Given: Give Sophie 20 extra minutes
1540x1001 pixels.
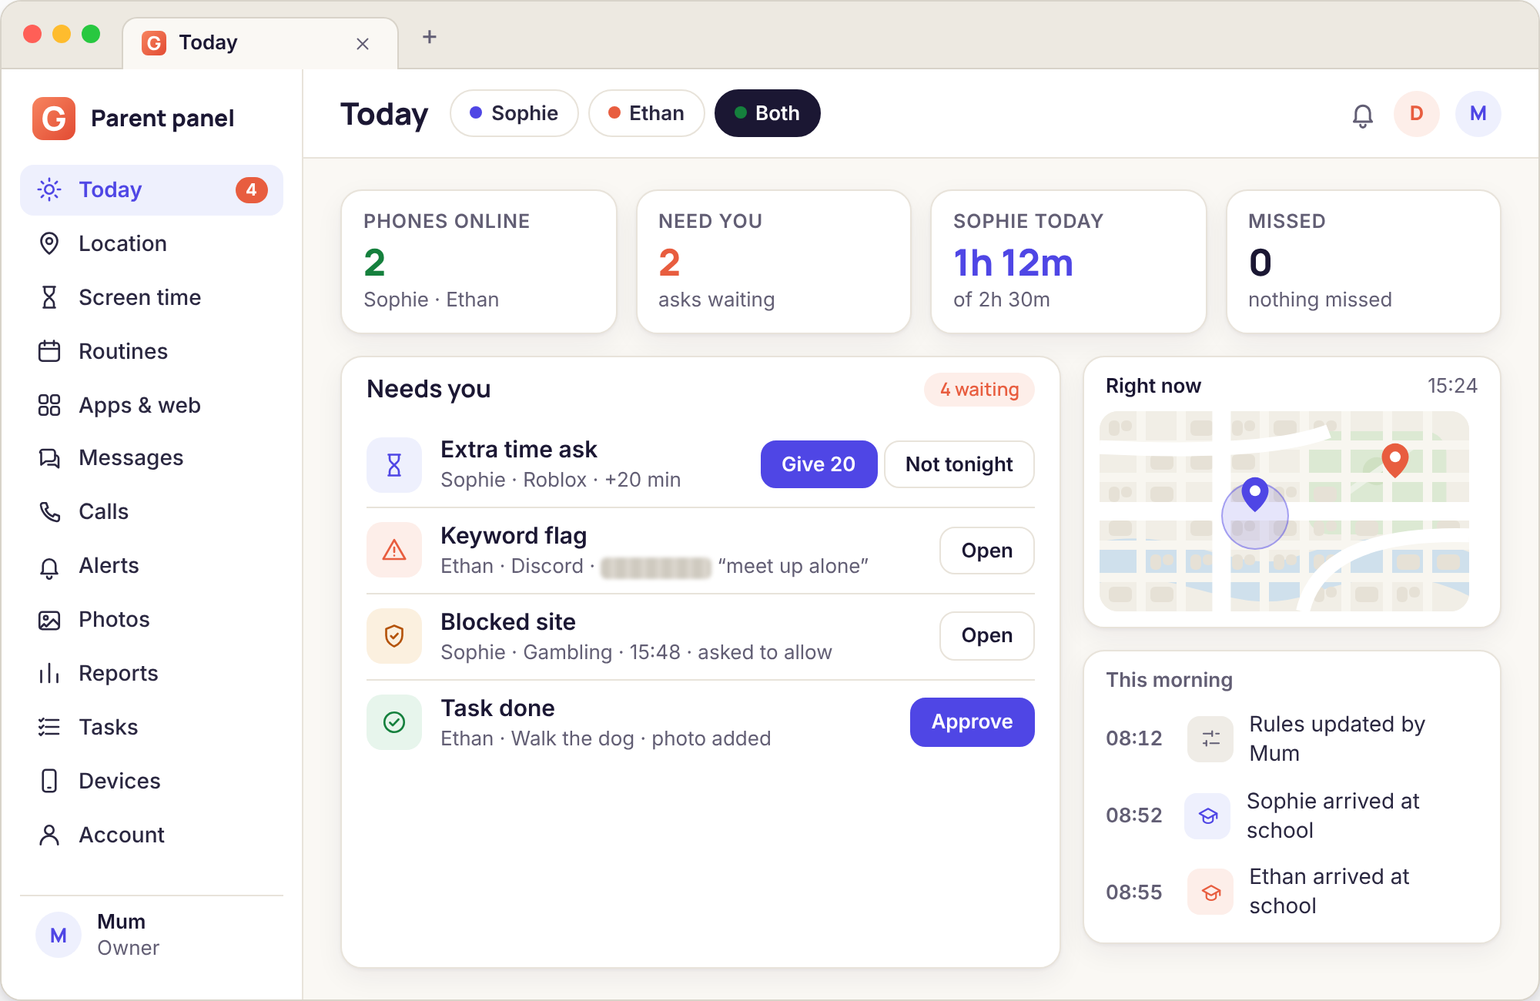Looking at the screenshot, I should coord(819,464).
